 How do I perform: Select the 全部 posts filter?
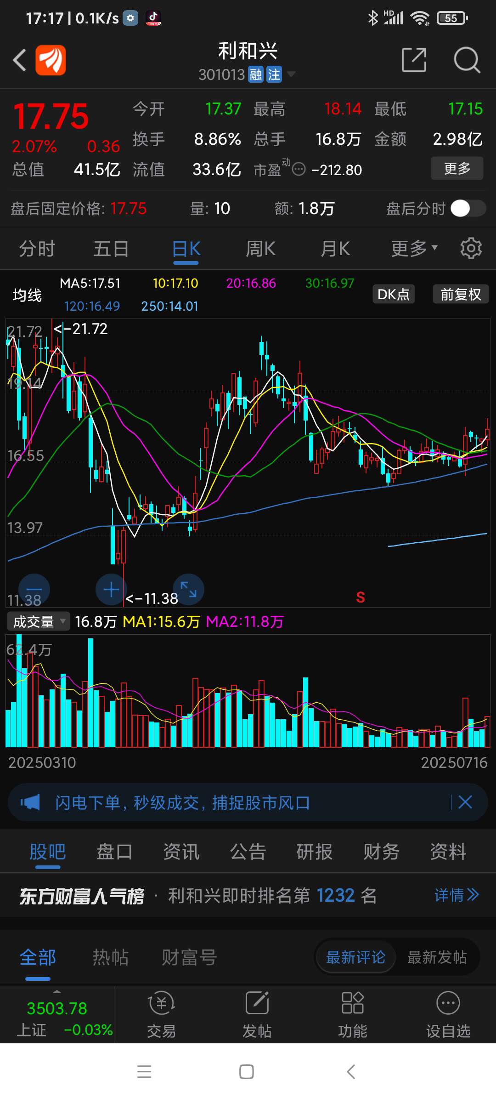(x=38, y=958)
